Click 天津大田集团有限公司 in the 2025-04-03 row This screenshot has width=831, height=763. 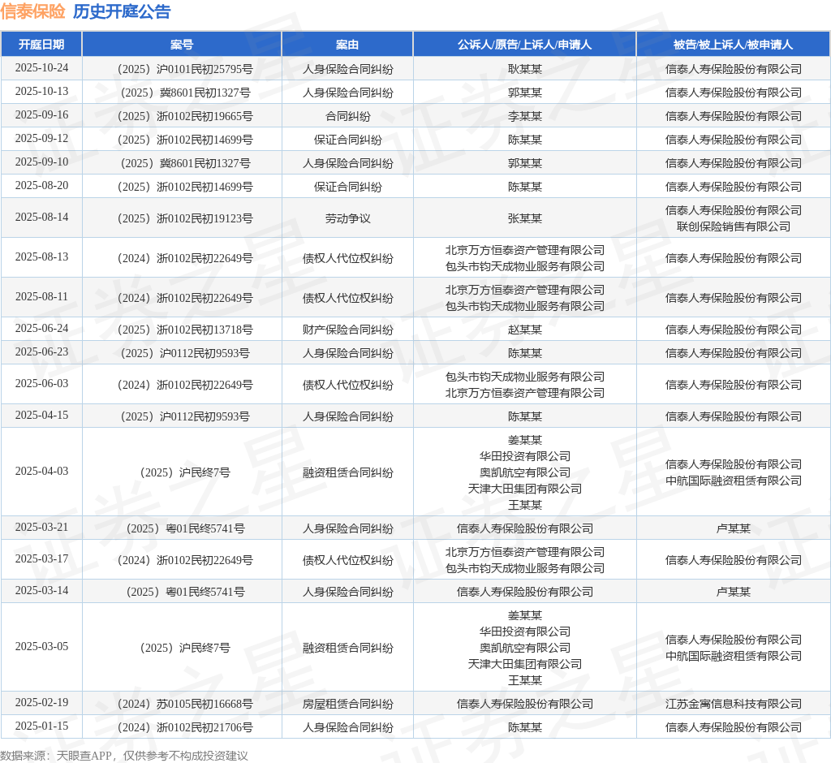pyautogui.click(x=525, y=489)
